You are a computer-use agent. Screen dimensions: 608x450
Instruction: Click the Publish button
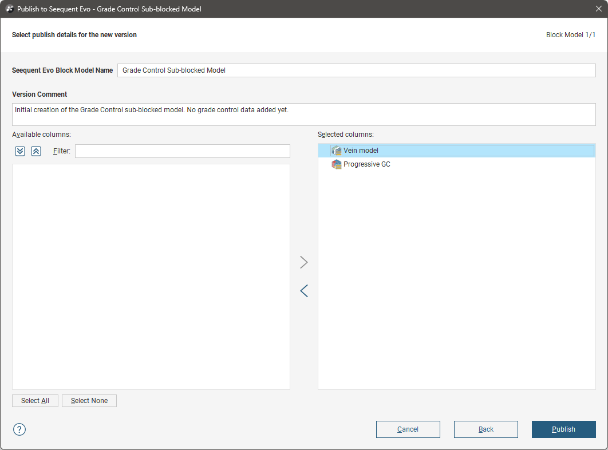pyautogui.click(x=563, y=429)
